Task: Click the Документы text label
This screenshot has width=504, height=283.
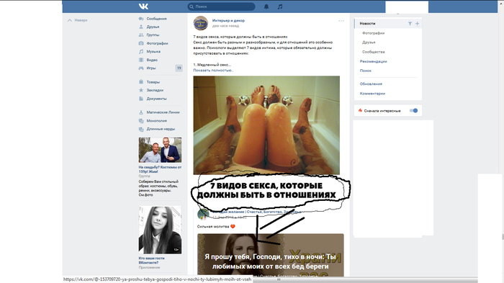Action: 156,99
